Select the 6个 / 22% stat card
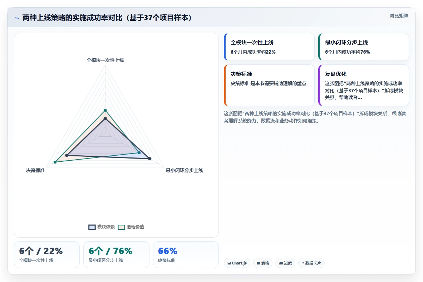 (47, 255)
